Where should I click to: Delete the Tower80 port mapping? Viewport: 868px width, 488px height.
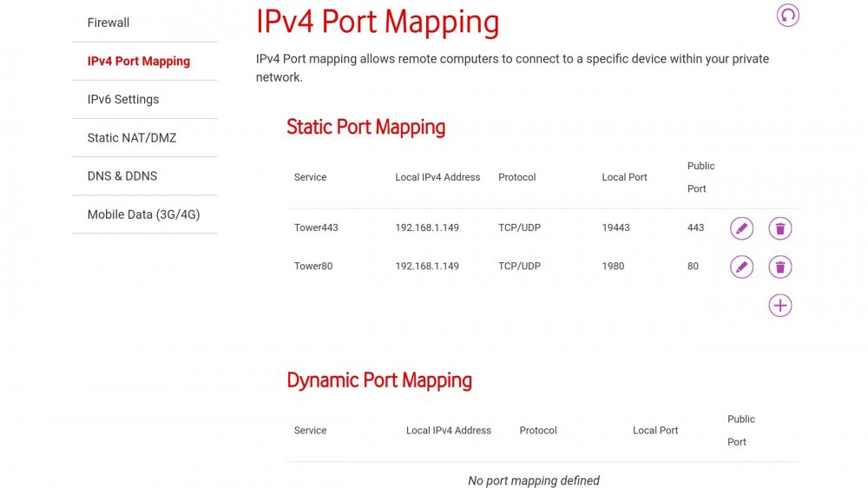pos(780,267)
